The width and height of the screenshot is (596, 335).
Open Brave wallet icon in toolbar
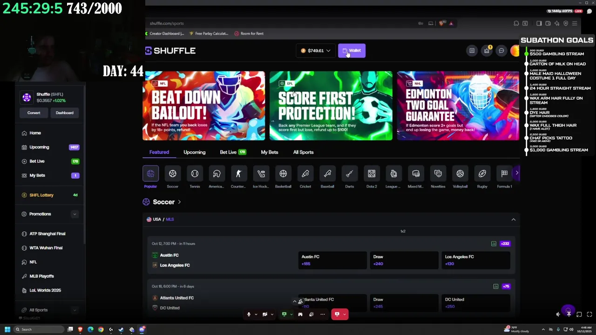click(548, 23)
